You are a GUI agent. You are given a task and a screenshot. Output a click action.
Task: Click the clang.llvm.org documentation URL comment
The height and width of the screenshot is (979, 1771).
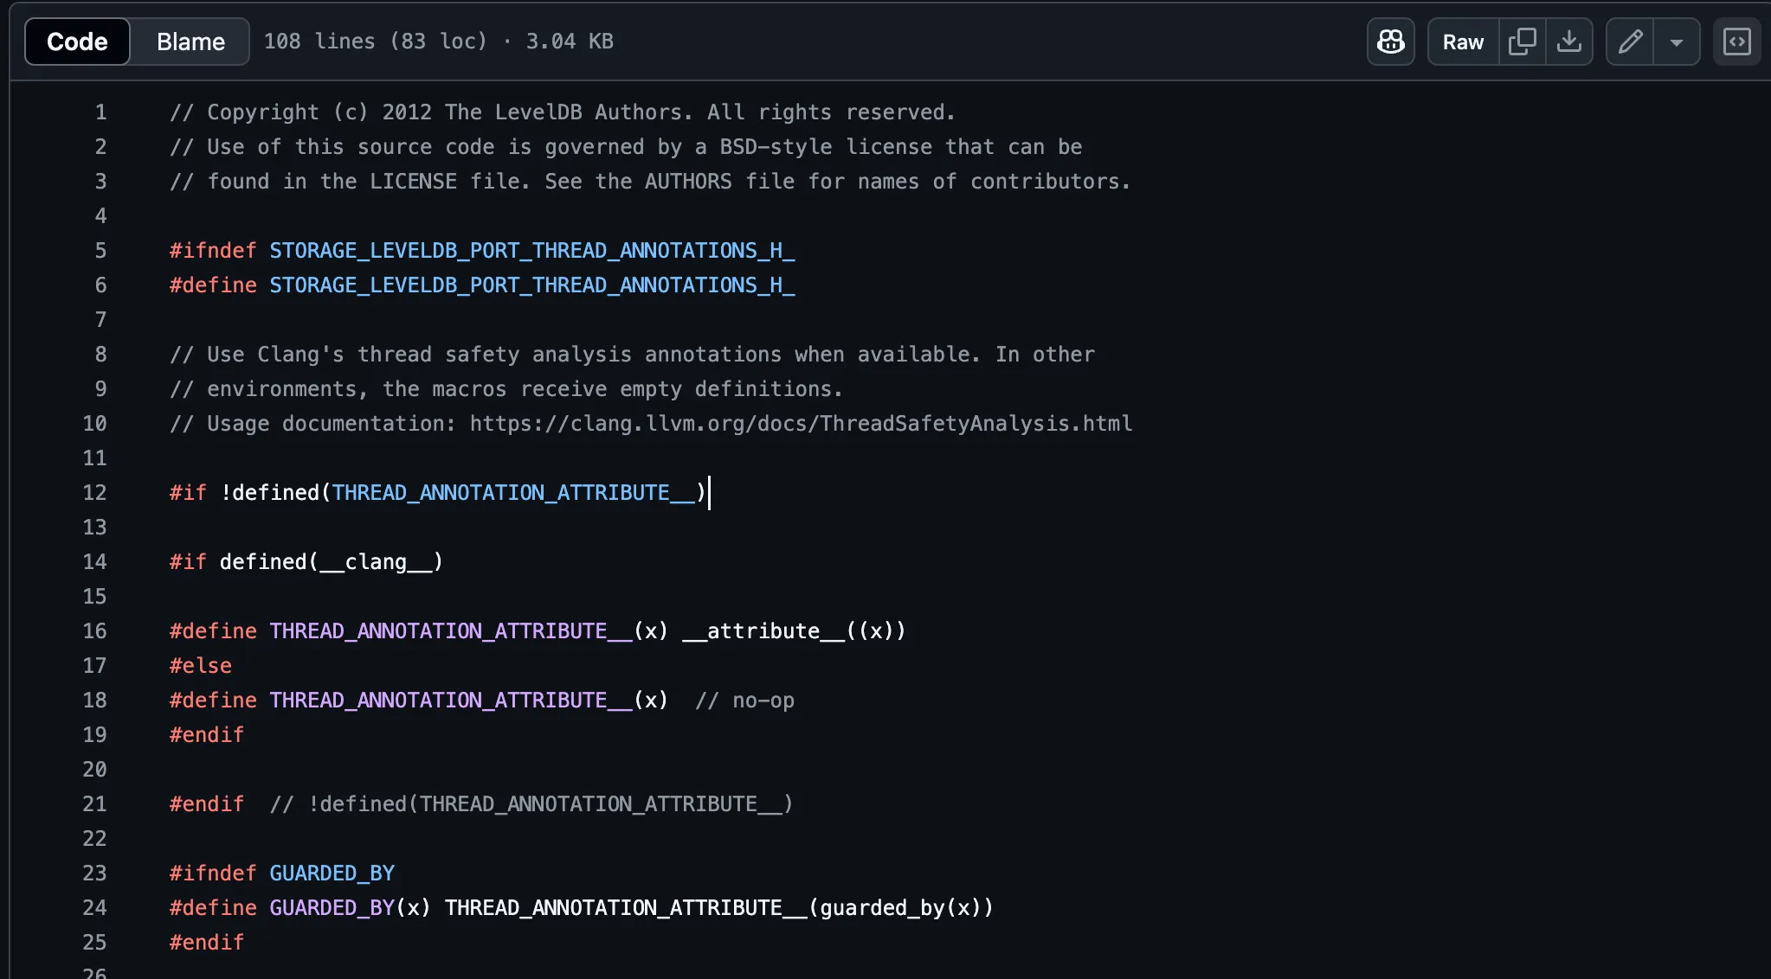(x=800, y=424)
